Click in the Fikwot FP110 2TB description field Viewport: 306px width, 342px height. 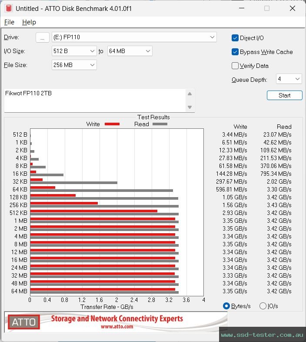point(95,101)
